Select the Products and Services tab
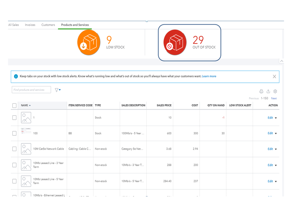The width and height of the screenshot is (292, 219). pos(75,25)
